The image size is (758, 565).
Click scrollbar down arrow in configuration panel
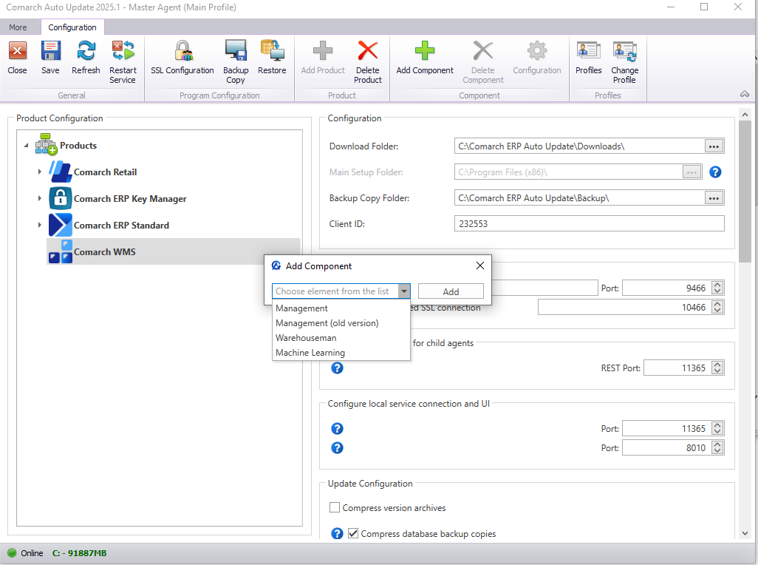click(x=745, y=533)
